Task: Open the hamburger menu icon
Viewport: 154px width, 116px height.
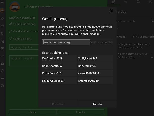Action: coord(2,2)
